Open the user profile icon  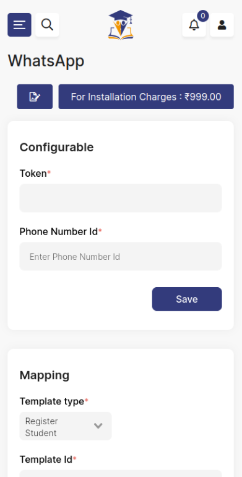tap(222, 25)
